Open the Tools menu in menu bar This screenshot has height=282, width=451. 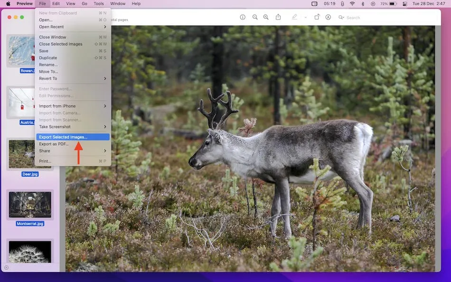98,4
